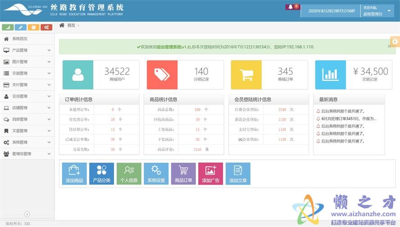Click the 订单统计信息 panel header
The height and width of the screenshot is (227, 400).
(99, 99)
